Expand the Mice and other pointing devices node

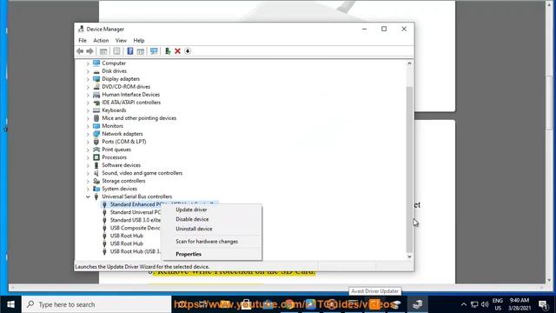coord(88,118)
